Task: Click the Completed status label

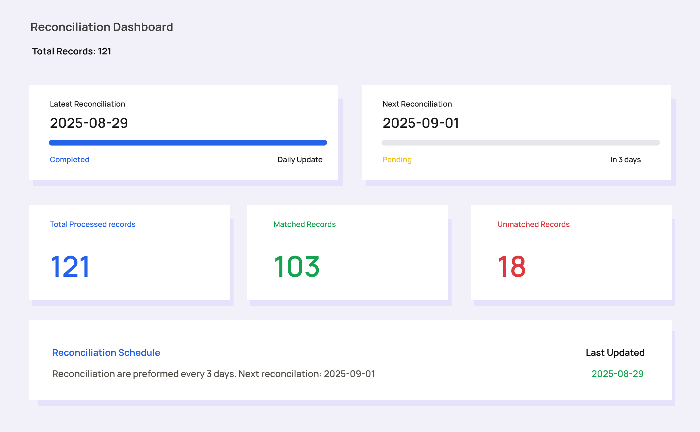Action: [69, 160]
